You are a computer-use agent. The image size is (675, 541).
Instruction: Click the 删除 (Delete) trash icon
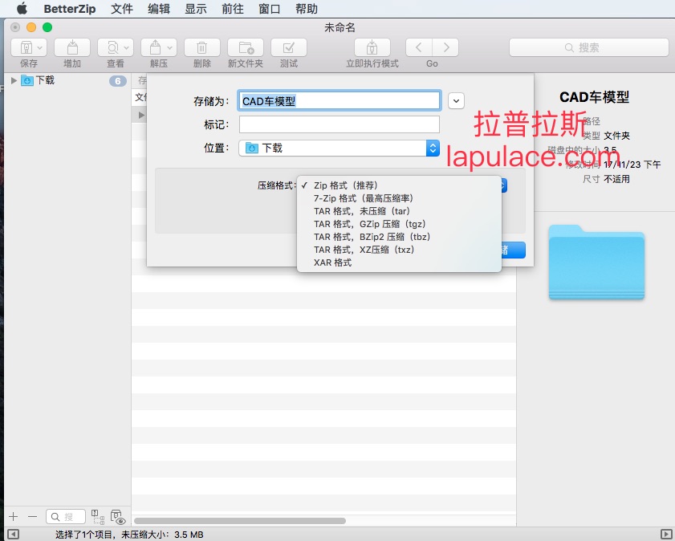pos(202,48)
